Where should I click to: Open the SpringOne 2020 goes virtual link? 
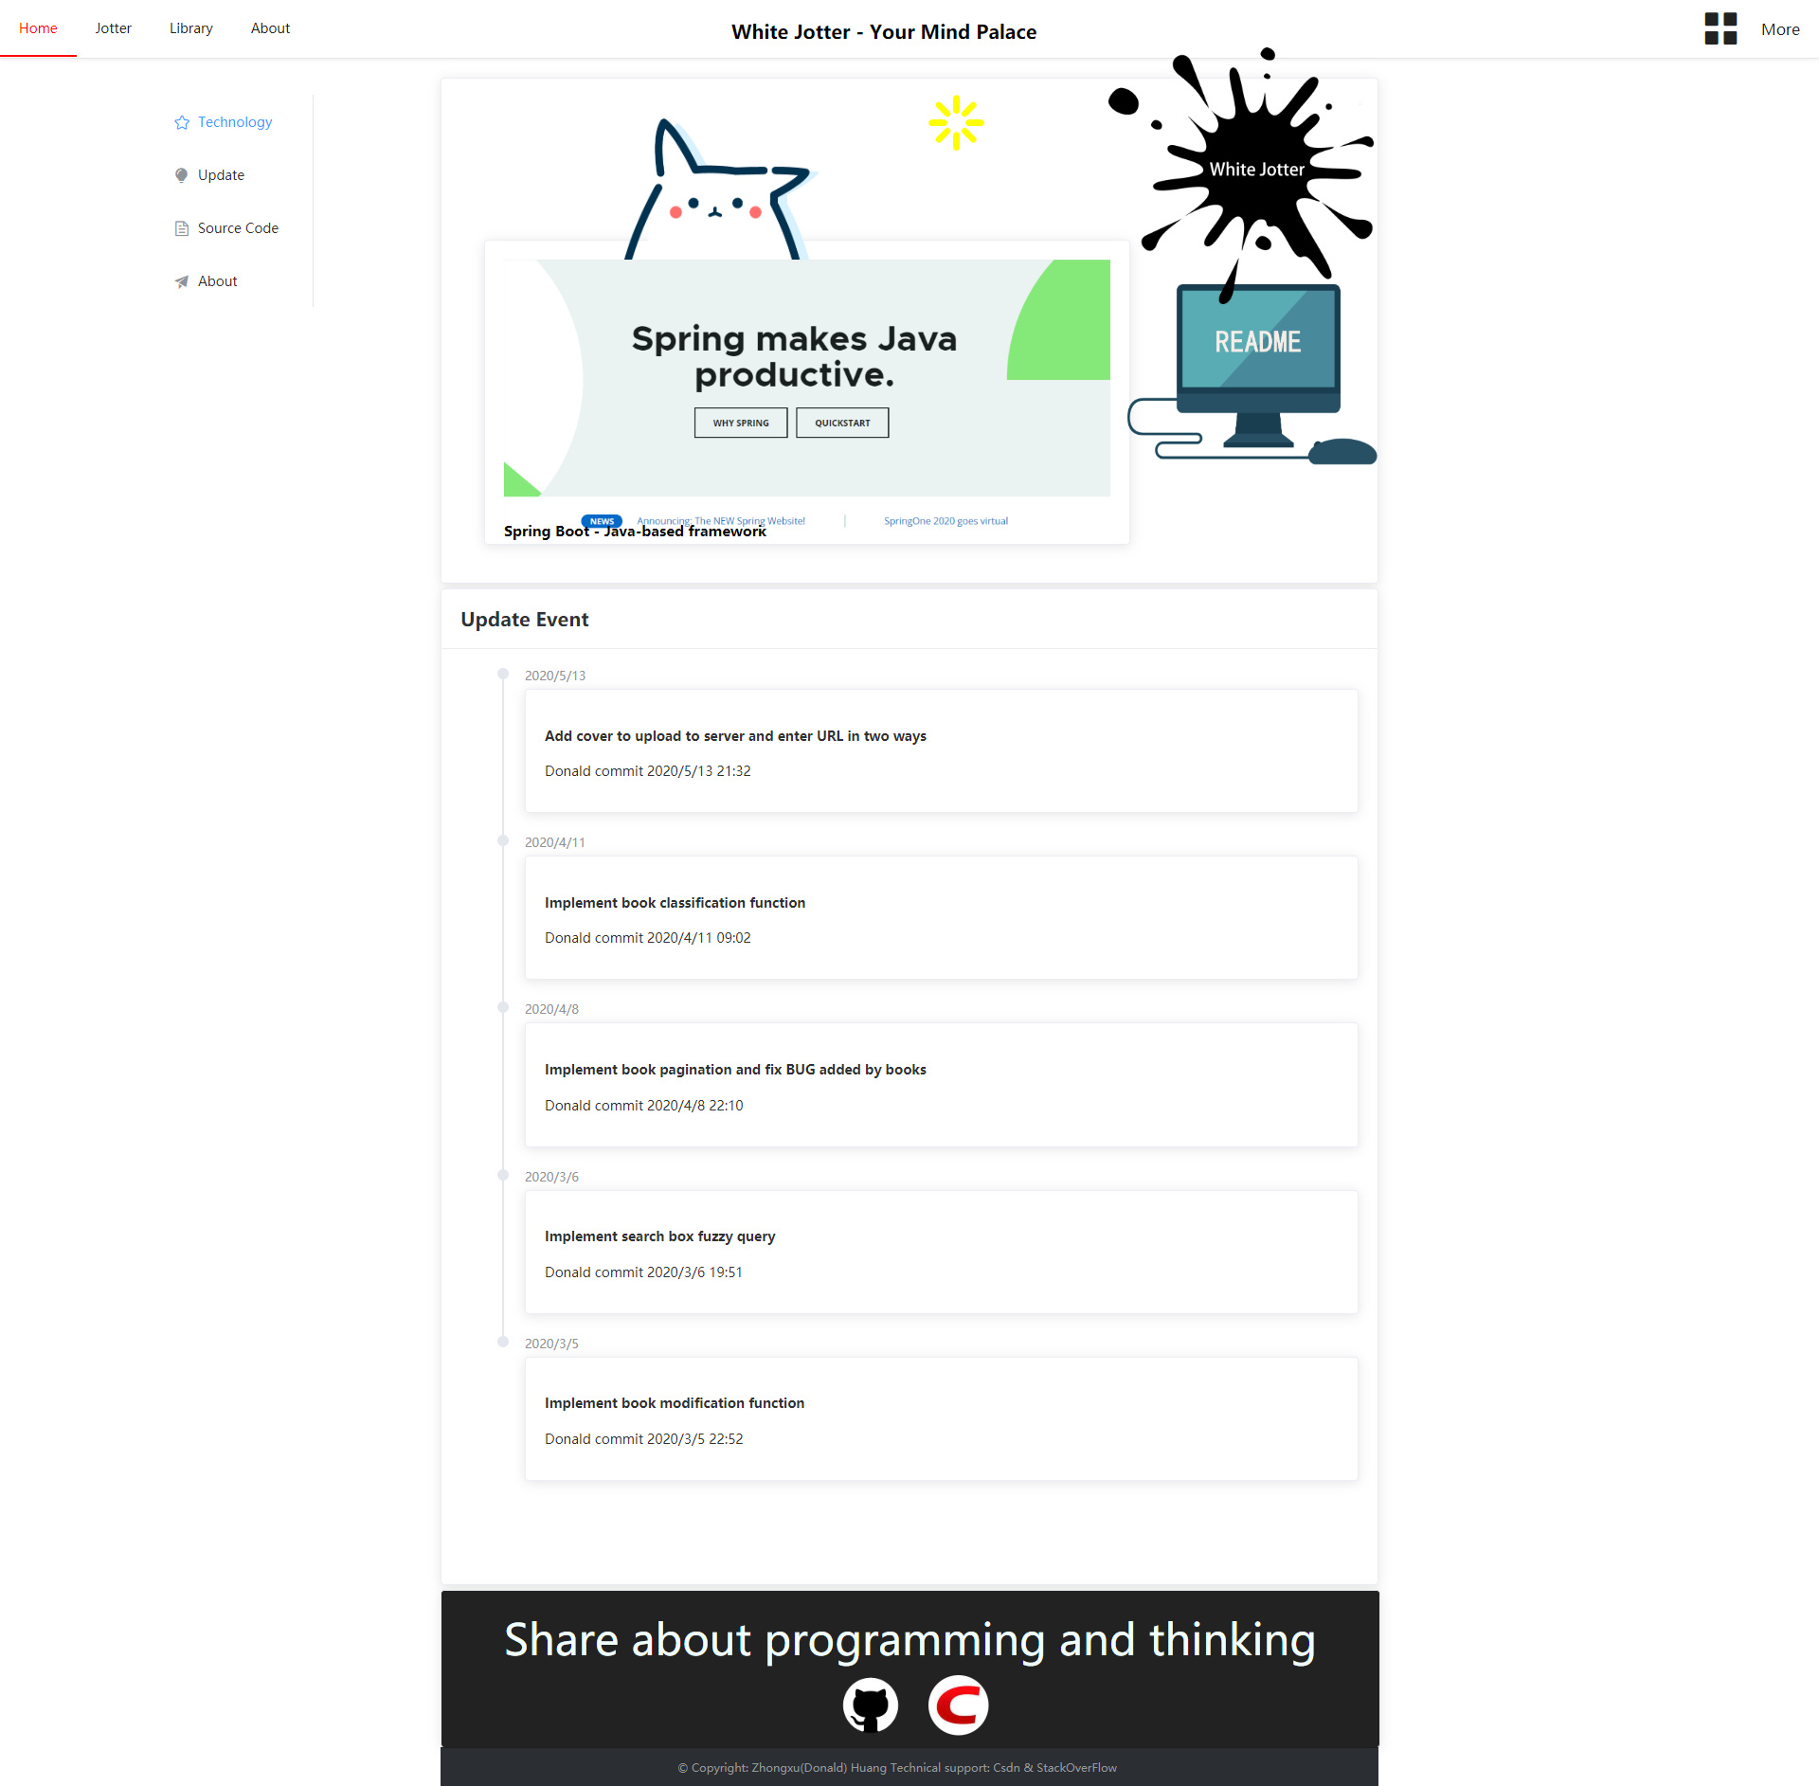[x=946, y=521]
